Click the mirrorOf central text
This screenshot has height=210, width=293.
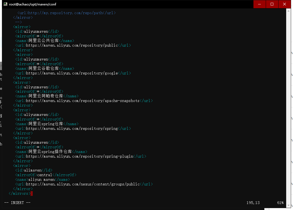coord(46,175)
